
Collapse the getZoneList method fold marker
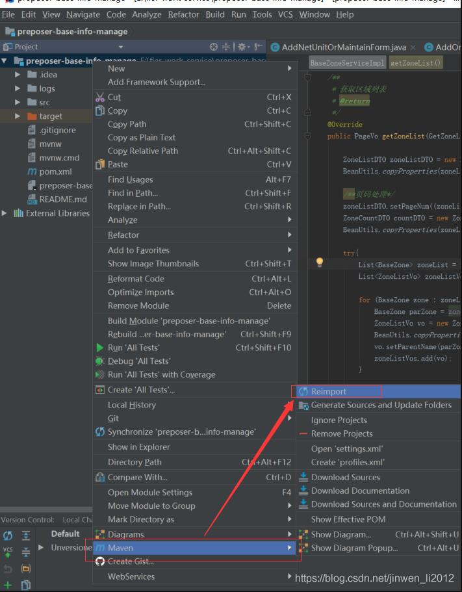(307, 136)
